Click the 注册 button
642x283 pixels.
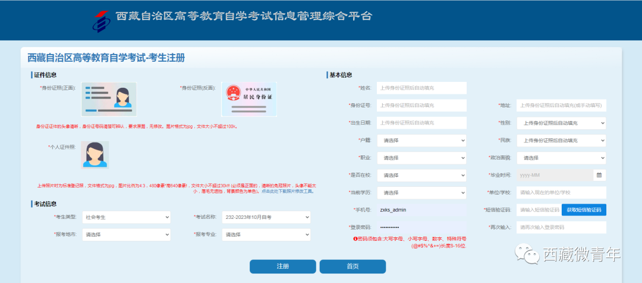282,266
